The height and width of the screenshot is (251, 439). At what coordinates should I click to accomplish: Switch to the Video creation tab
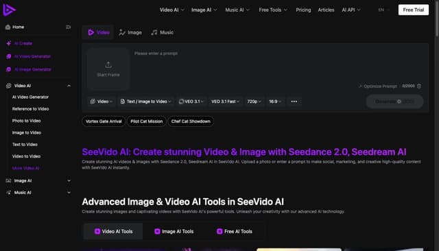click(98, 32)
